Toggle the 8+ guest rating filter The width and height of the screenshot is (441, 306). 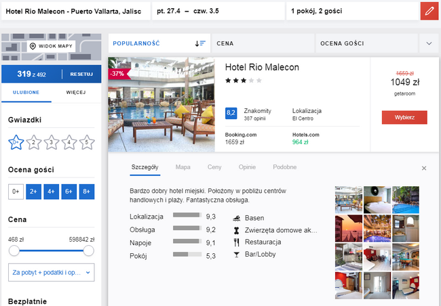point(86,192)
